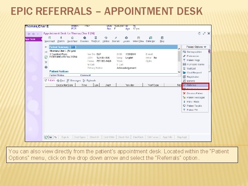Click the clock icon at window top right
This screenshot has width=248, height=186.
(199, 33)
